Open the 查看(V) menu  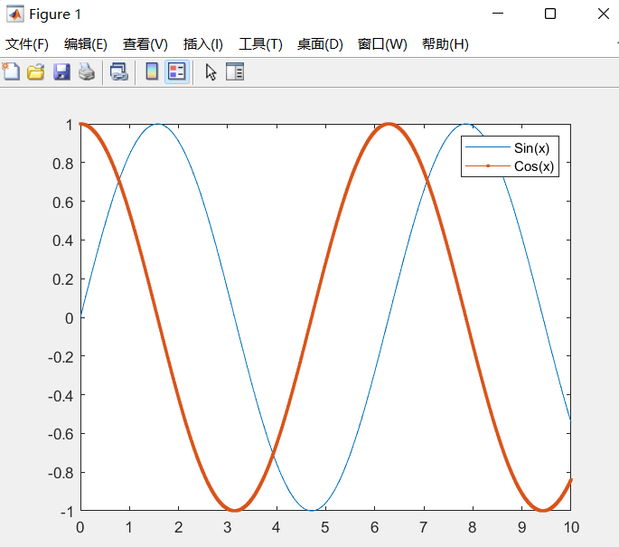coord(145,43)
